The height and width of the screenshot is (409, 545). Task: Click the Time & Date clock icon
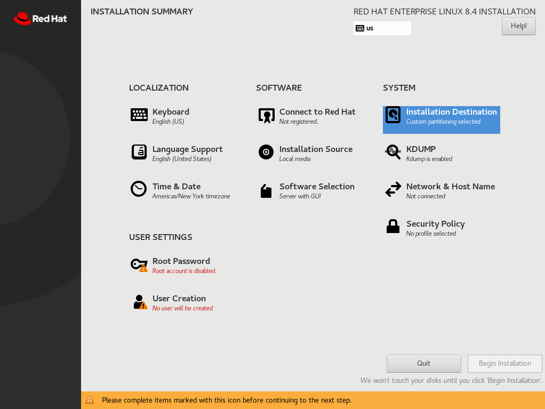[x=138, y=189]
